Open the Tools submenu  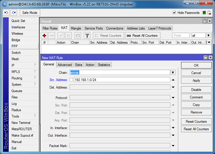click(x=24, y=116)
